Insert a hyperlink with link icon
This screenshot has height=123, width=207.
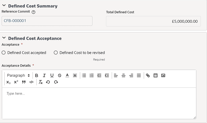[148, 75]
